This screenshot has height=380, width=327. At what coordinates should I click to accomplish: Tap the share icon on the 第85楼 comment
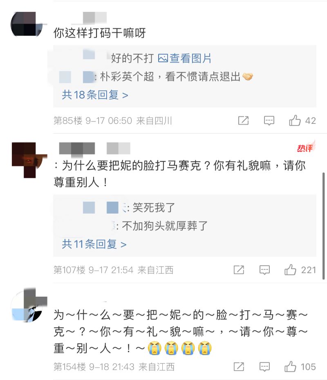243,121
